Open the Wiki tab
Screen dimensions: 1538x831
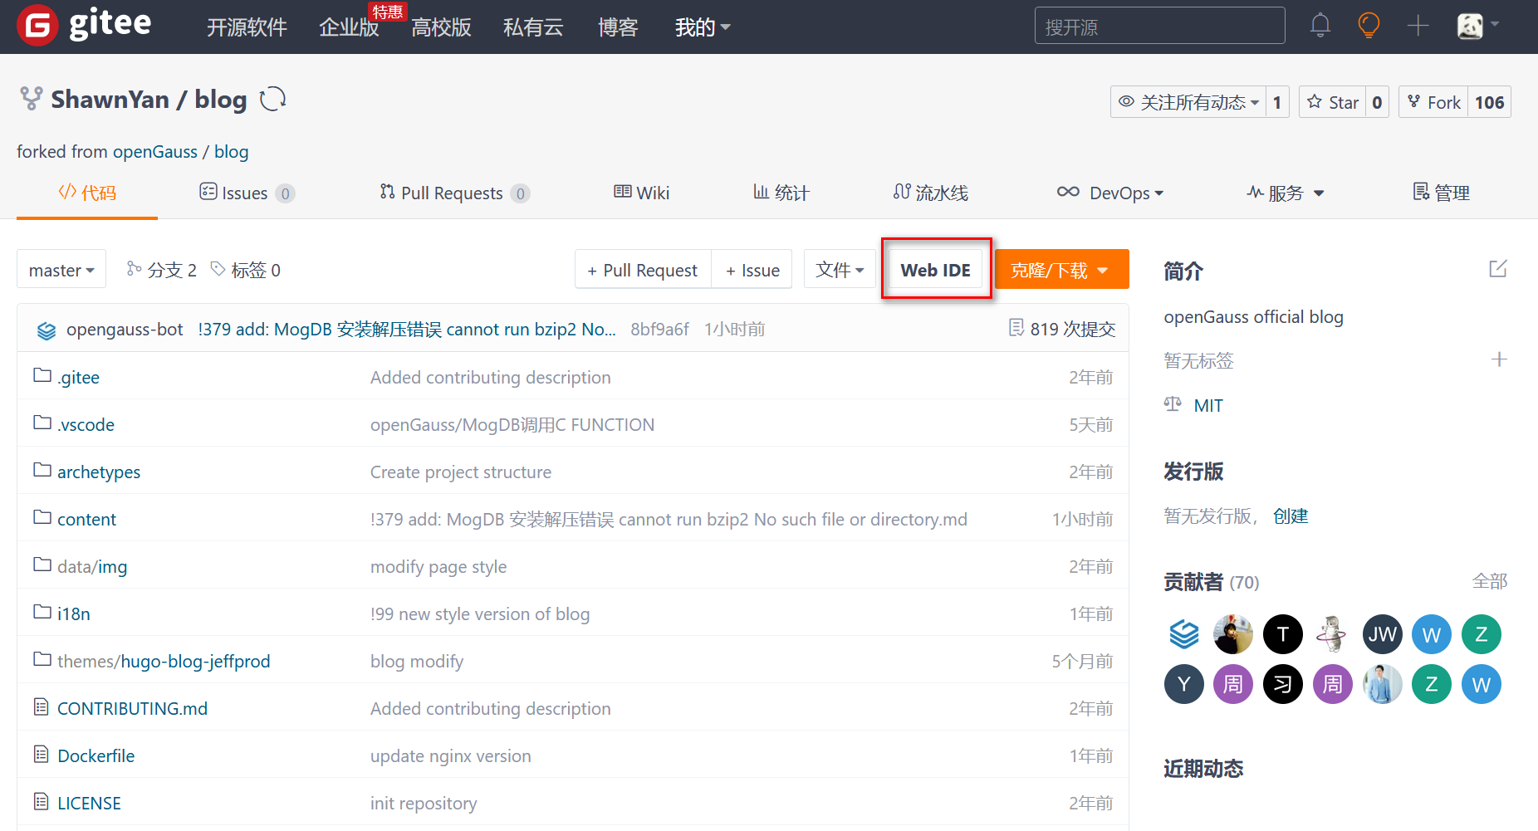[x=641, y=193]
